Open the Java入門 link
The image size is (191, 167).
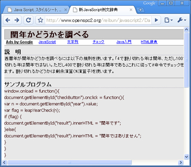tap(124, 42)
